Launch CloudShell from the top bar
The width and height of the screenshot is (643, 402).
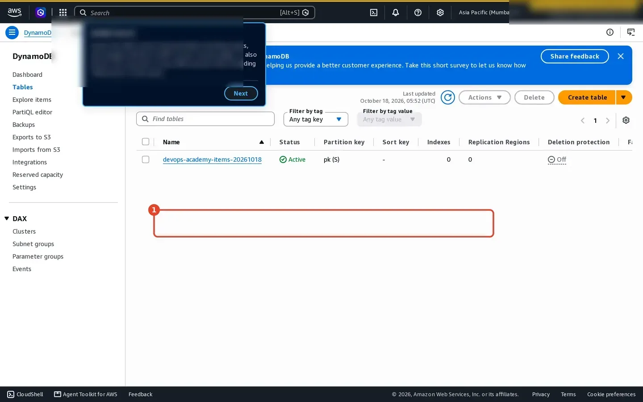[374, 13]
